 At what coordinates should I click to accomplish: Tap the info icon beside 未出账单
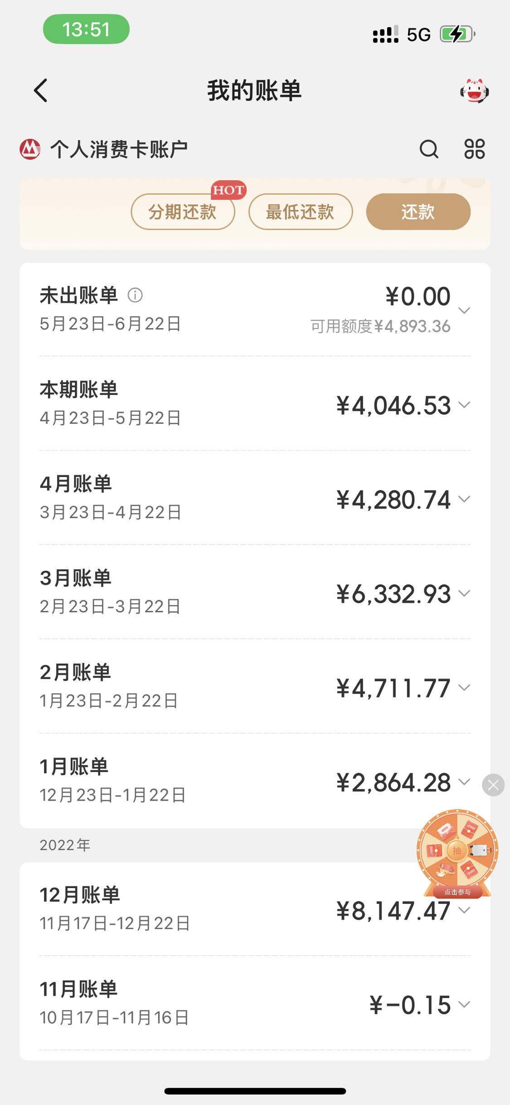pos(135,295)
